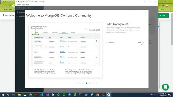
Task: Open Telegram from taskbar
Action: click(x=69, y=95)
